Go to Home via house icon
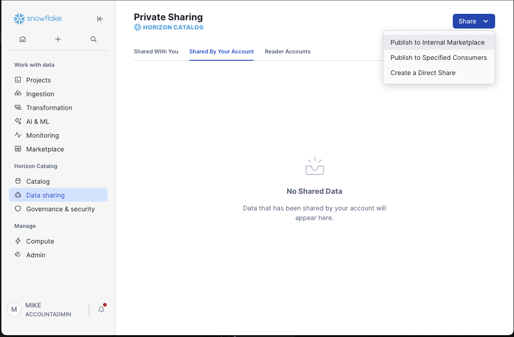This screenshot has width=514, height=337. point(22,39)
